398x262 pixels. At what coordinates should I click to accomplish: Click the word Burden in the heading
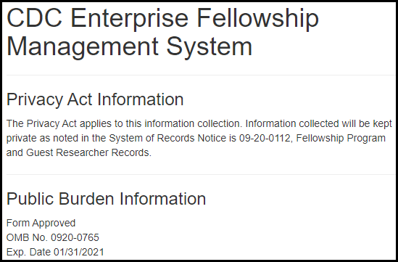tap(86, 198)
